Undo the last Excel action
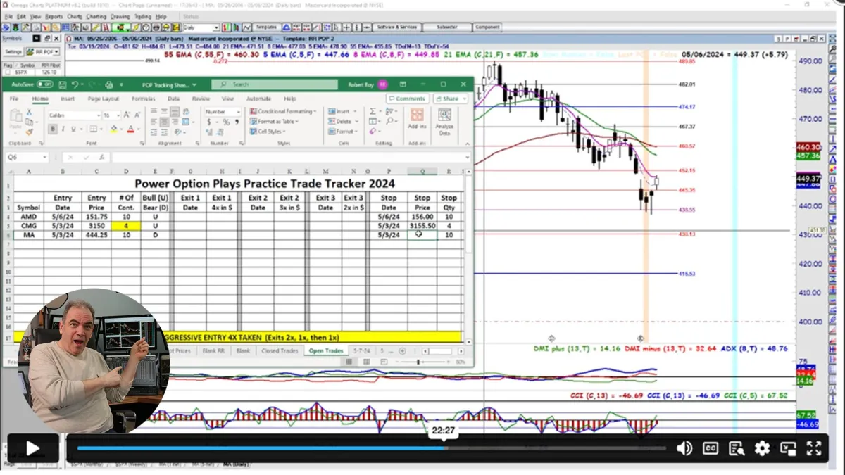 [75, 84]
